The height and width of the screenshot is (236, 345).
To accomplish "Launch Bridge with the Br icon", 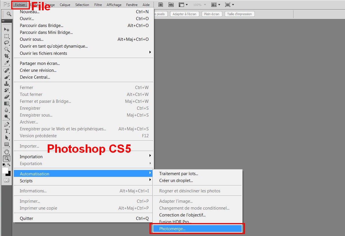I will (161, 5).
